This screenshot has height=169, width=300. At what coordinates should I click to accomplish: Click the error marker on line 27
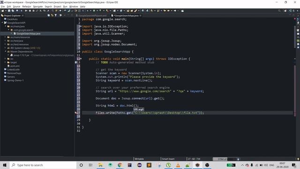click(76, 113)
